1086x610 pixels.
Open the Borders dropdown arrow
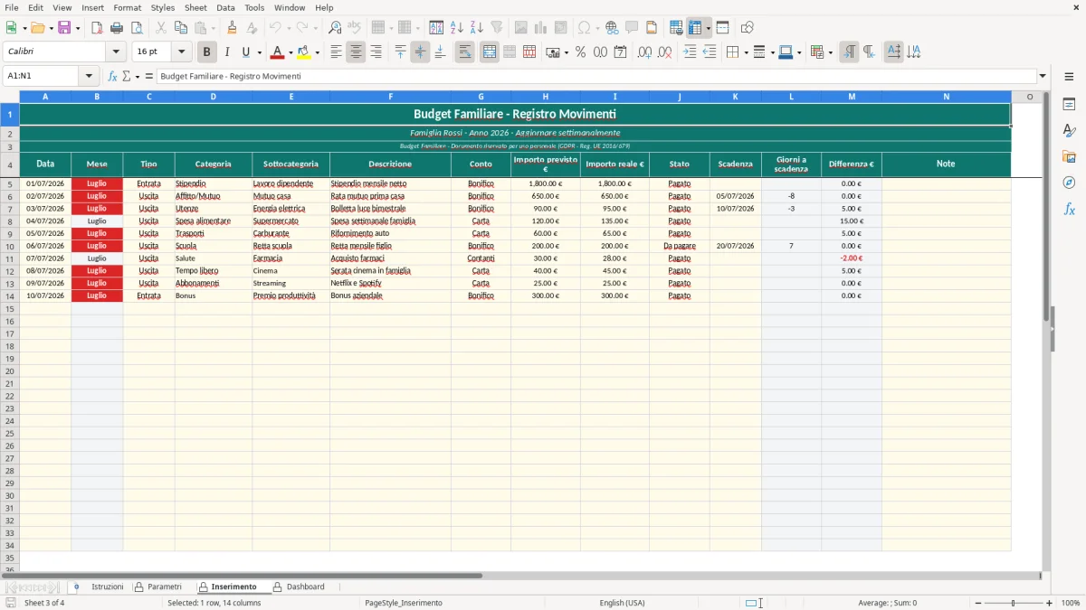click(x=746, y=52)
